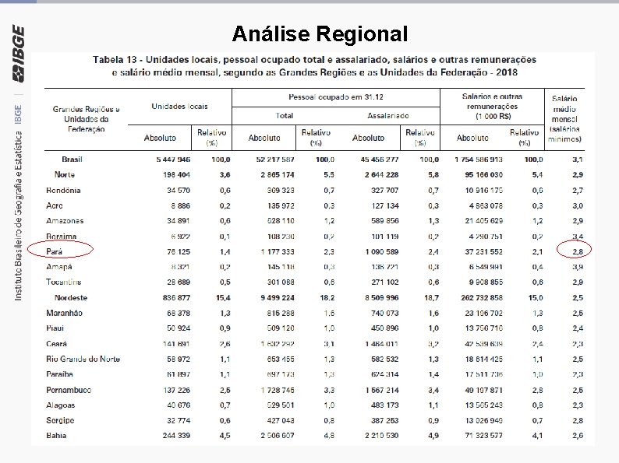Click Pará total pessoal value 1 177 333
Image resolution: width=619 pixels, height=463 pixels.
click(278, 251)
